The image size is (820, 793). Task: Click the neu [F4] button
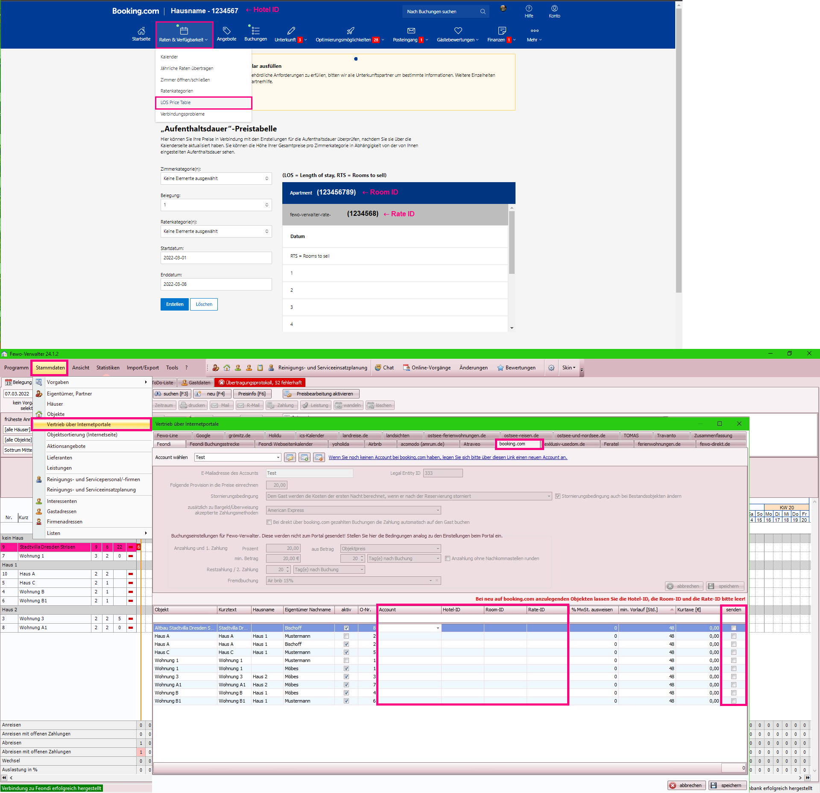212,394
